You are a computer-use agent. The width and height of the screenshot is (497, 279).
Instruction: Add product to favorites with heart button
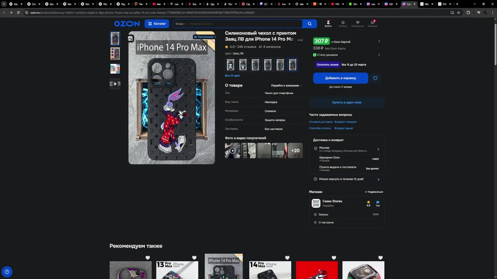[x=375, y=78]
